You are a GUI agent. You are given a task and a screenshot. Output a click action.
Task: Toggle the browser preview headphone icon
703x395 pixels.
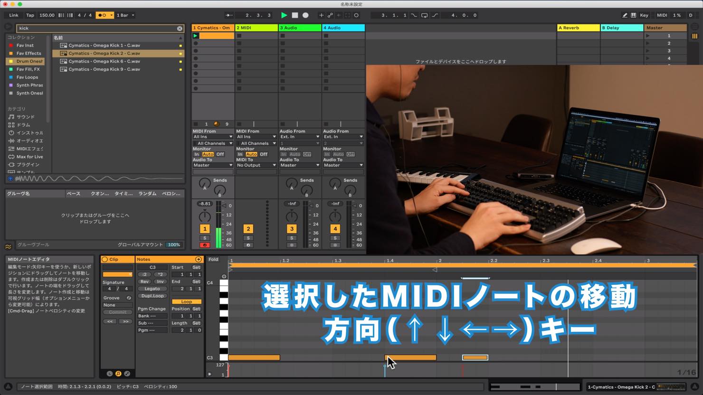(10, 179)
